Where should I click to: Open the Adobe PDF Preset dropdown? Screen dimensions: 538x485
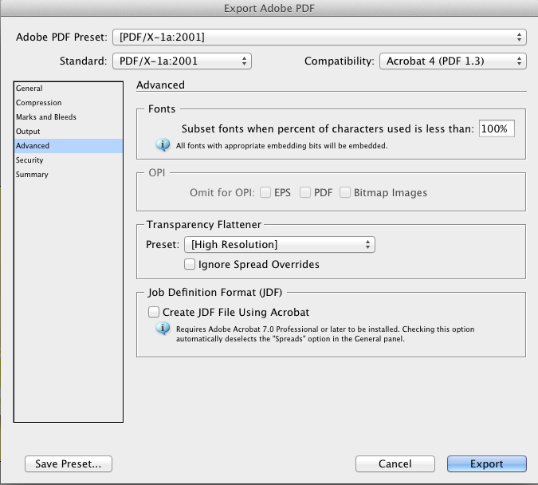click(x=320, y=37)
